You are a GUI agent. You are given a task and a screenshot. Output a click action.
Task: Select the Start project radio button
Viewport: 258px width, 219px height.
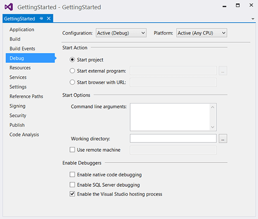(72, 60)
